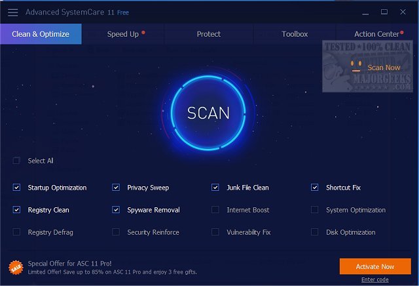This screenshot has height=286, width=419.
Task: Disable Junk File Clean checkbox
Action: pos(215,188)
